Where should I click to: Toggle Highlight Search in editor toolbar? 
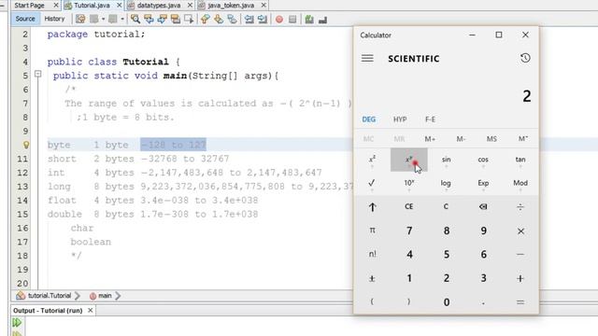tap(175, 19)
